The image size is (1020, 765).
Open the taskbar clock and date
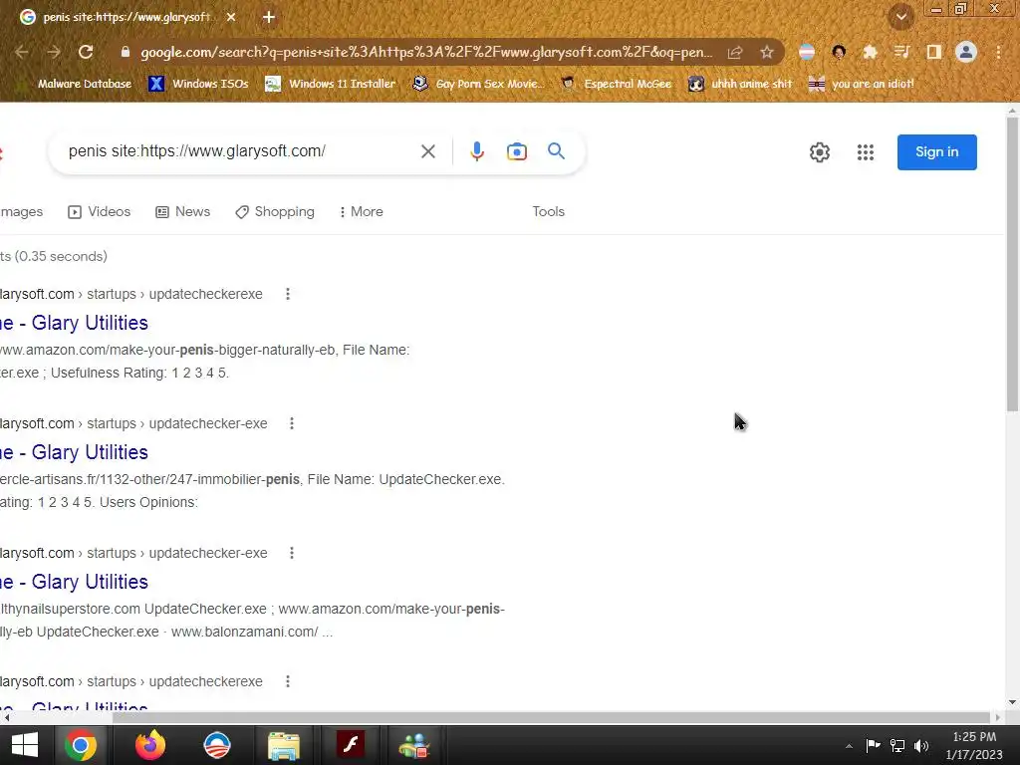click(x=974, y=745)
